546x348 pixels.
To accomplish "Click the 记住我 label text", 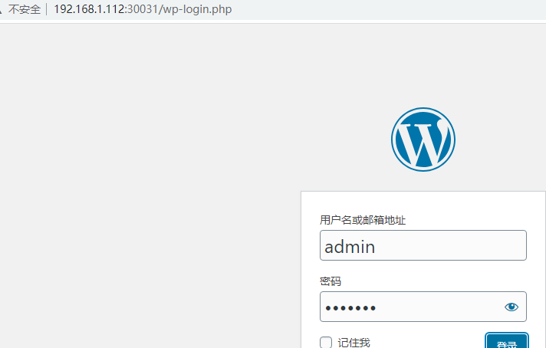I will [x=354, y=343].
